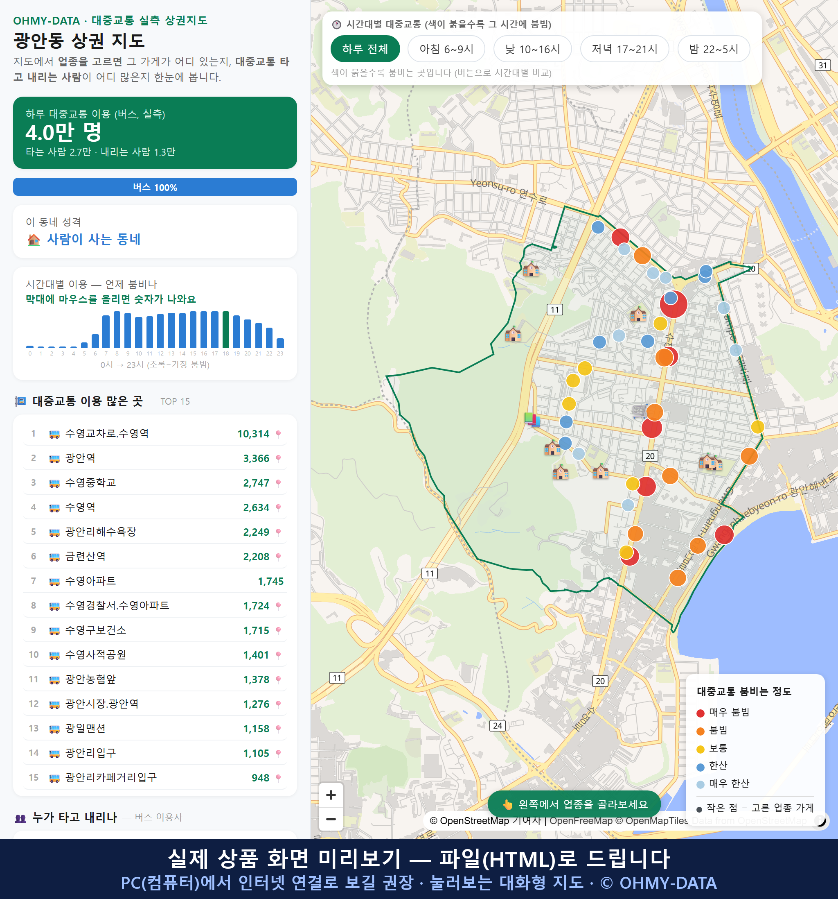The width and height of the screenshot is (838, 899).
Task: Click the 한산 blue legend swatch
Action: tap(700, 767)
